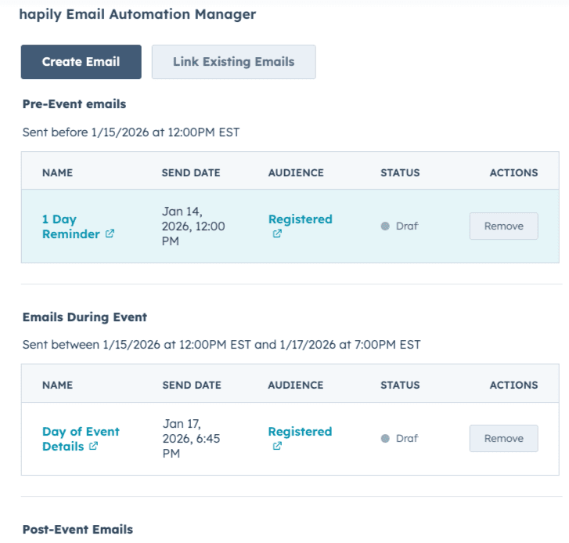Click external-link icon under Pre-Event Registered audience
569x543 pixels.
276,234
